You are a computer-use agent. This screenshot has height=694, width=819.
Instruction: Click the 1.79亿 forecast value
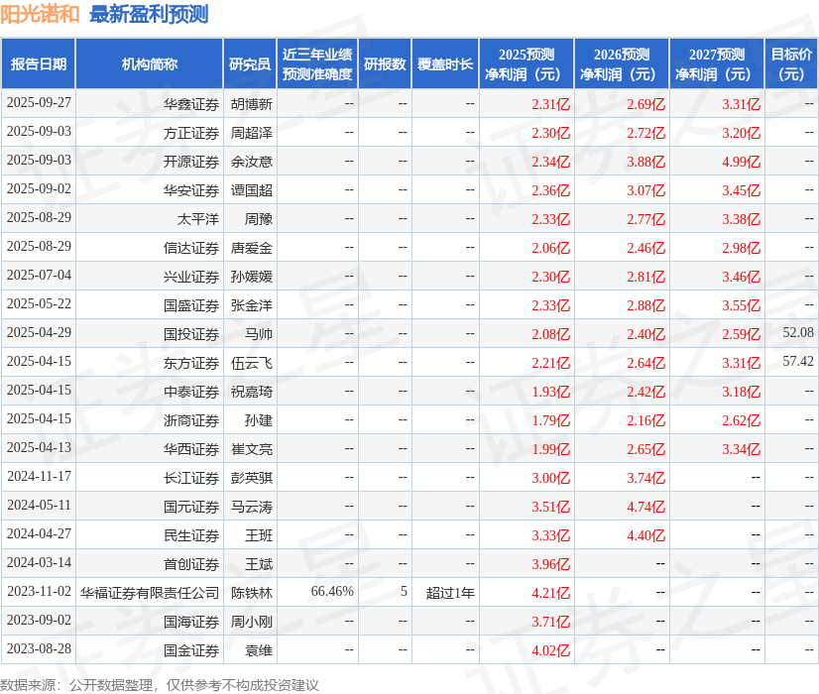coord(551,420)
